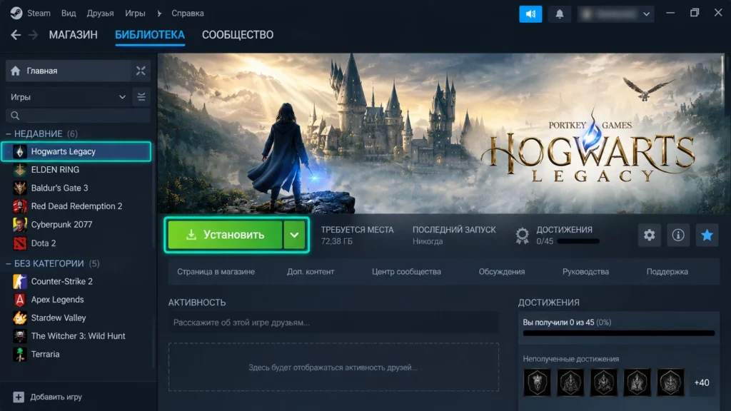
Task: Switch to the БИБЛИОТЕКА tab
Action: coord(150,35)
